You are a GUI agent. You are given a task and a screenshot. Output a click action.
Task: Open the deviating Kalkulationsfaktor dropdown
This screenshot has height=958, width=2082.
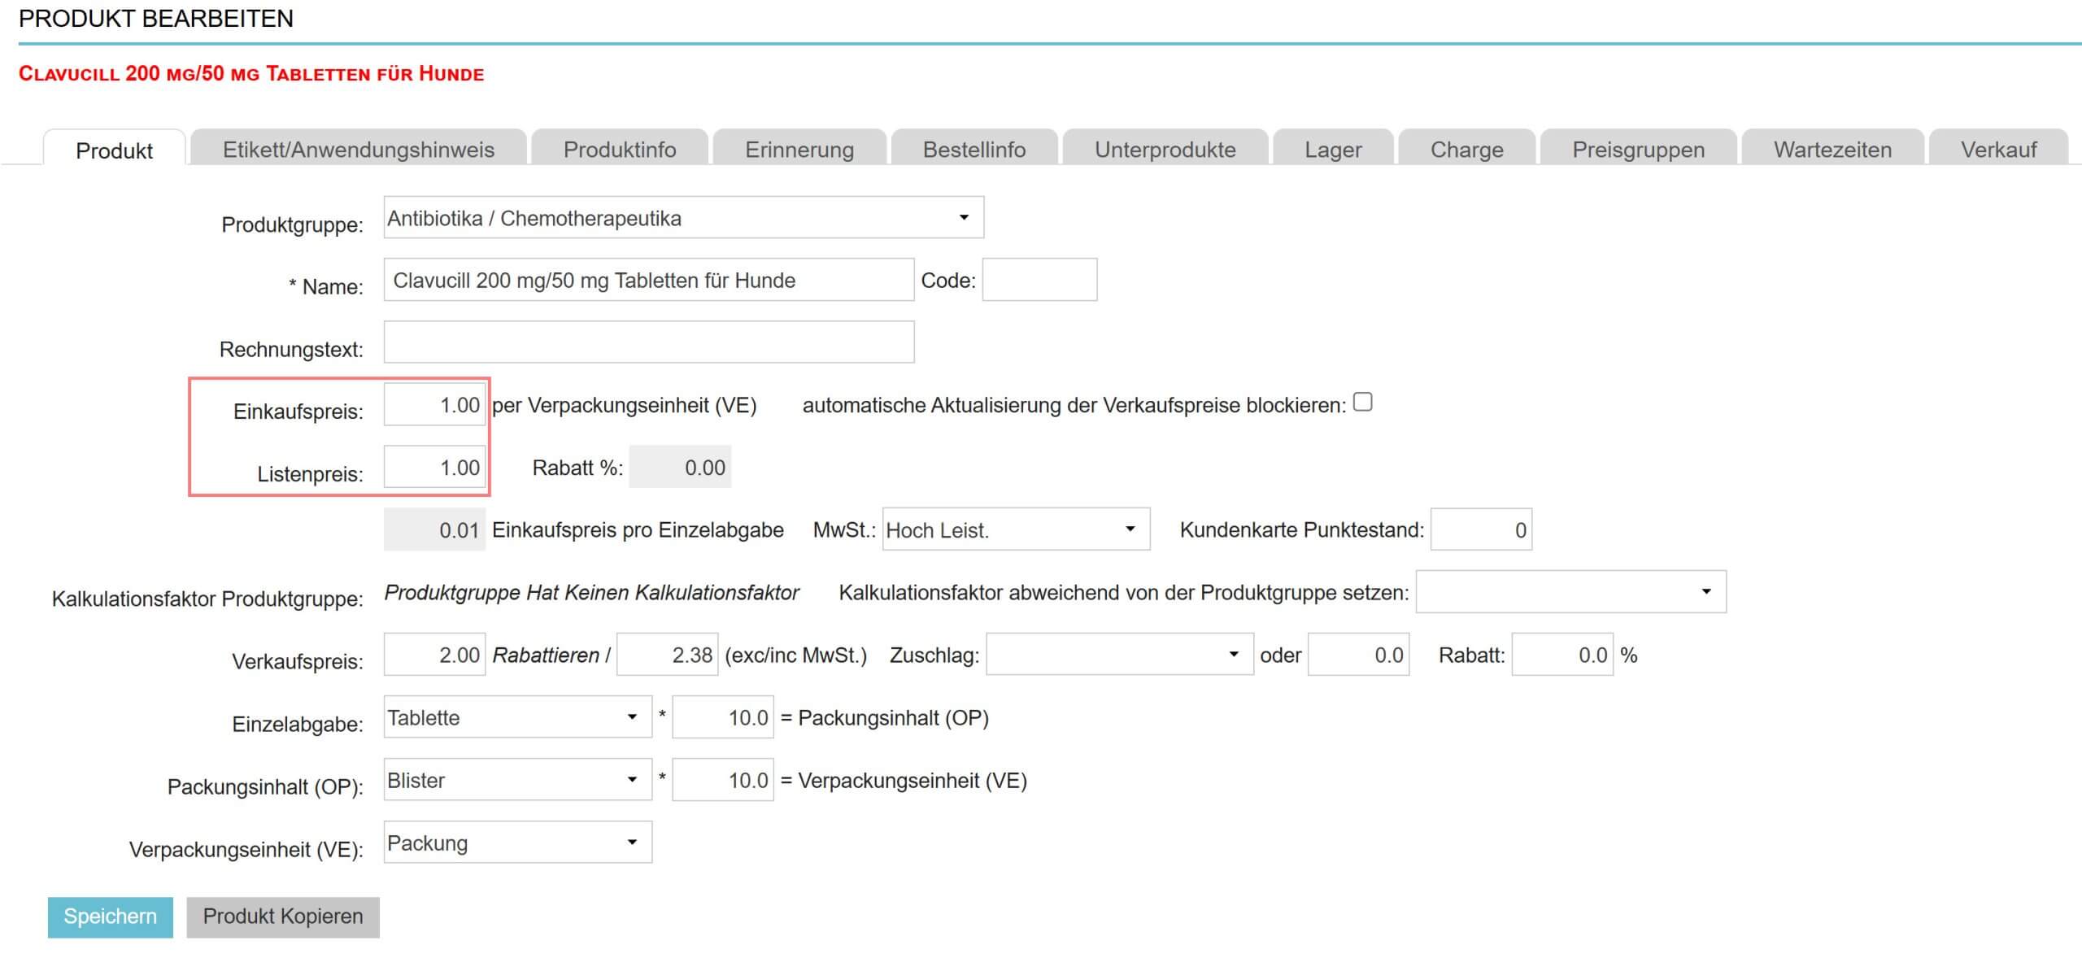(1570, 593)
